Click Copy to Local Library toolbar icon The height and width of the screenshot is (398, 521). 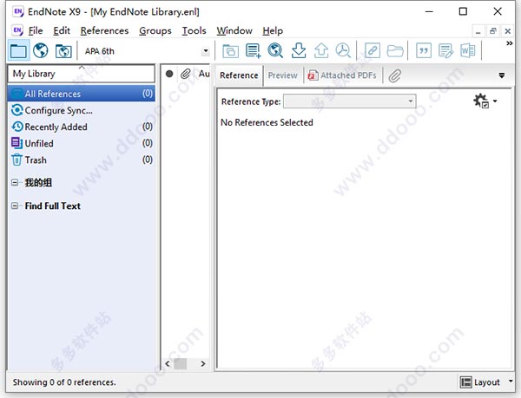coord(230,51)
